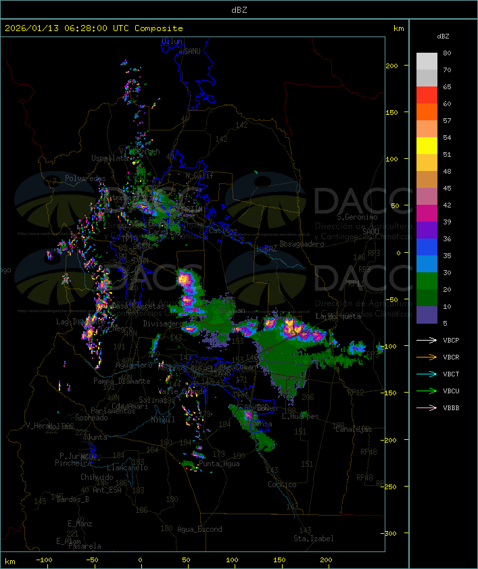Click the green VBCU arrow icon
The height and width of the screenshot is (569, 478).
coord(427,391)
